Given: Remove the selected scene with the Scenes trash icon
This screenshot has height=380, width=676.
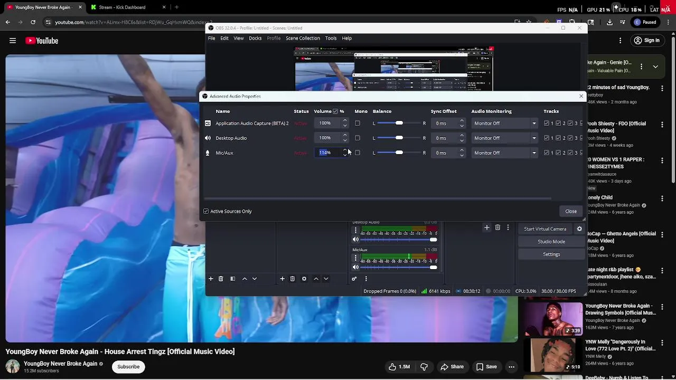Looking at the screenshot, I should coord(221,279).
